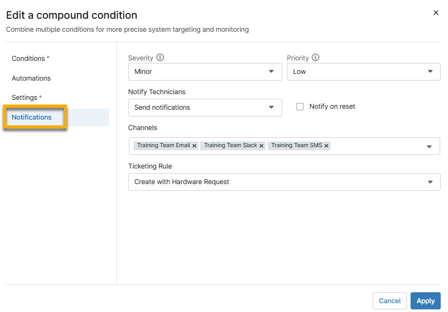The width and height of the screenshot is (448, 312).
Task: Remove the Training Team SMS channel chip
Action: [326, 146]
